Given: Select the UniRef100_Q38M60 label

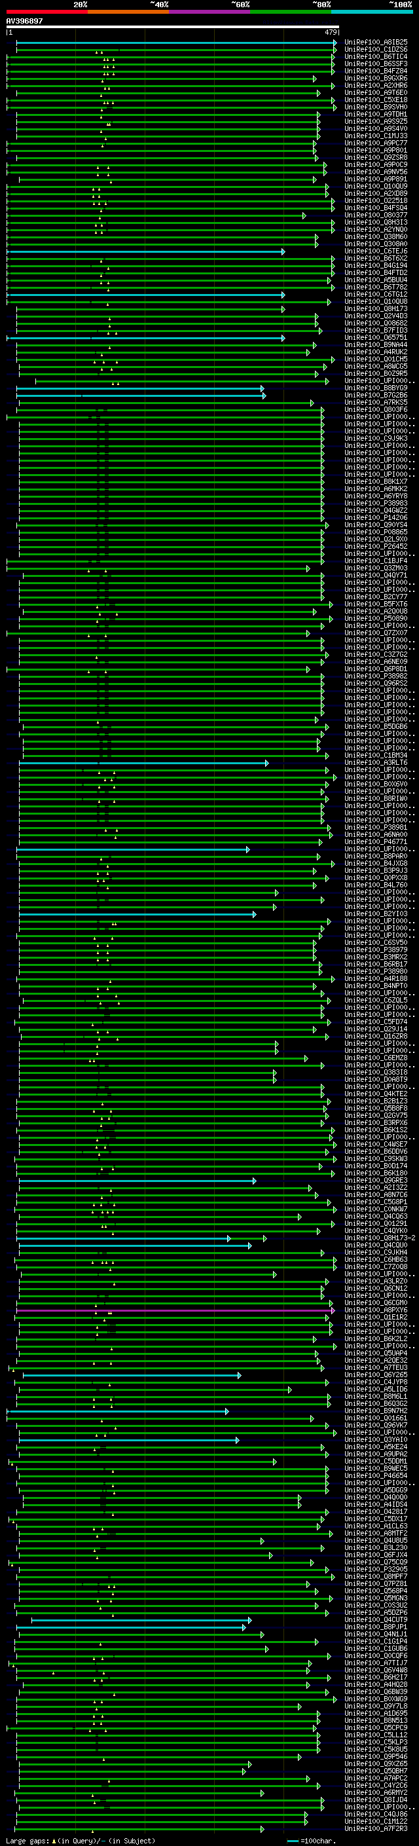Looking at the screenshot, I should pos(375,236).
